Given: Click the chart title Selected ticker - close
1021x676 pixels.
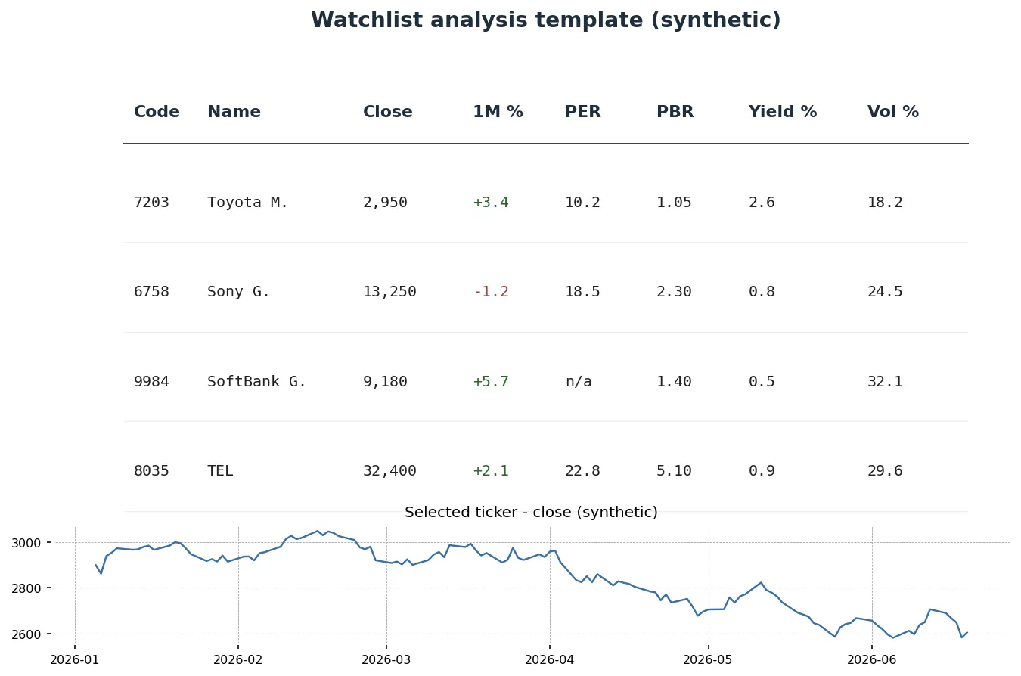Looking at the screenshot, I should [531, 513].
